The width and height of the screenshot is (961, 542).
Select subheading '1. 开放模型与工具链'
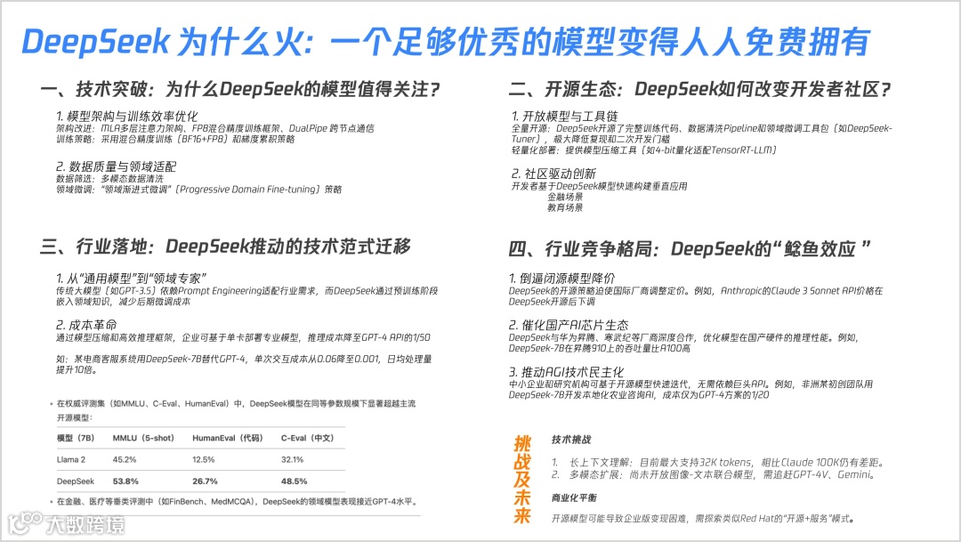tap(564, 116)
